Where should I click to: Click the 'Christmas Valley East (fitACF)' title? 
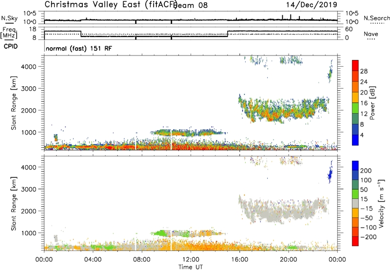pos(111,4)
